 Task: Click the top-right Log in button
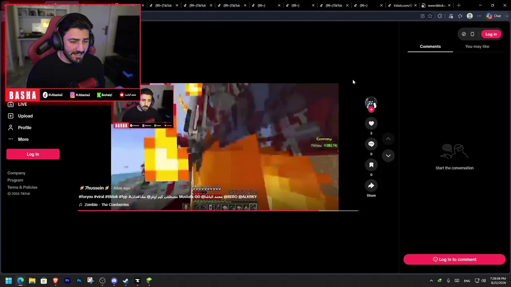click(x=491, y=34)
